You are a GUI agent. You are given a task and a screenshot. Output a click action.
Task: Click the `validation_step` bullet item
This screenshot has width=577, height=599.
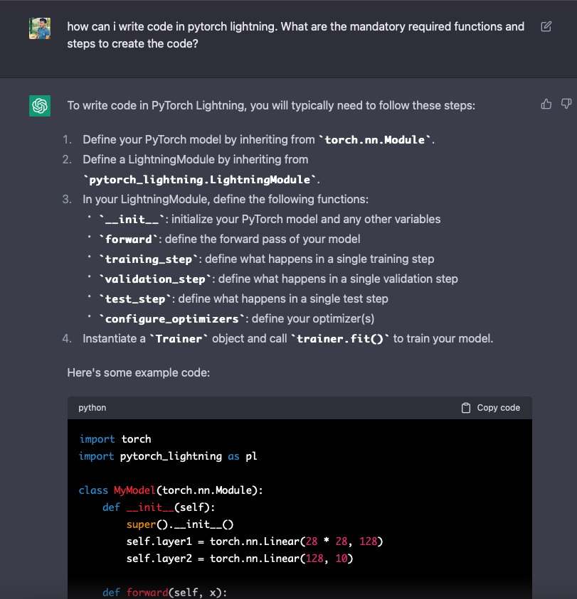[279, 279]
